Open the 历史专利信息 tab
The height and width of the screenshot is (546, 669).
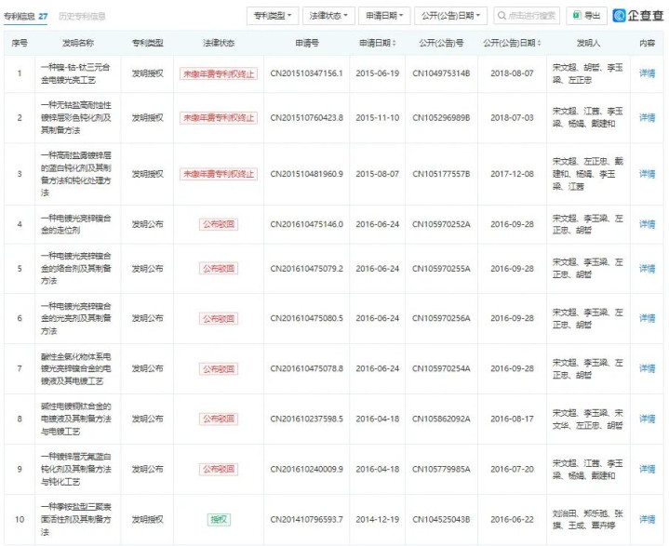82,16
